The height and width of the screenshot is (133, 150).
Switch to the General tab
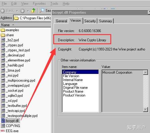coord(61,21)
